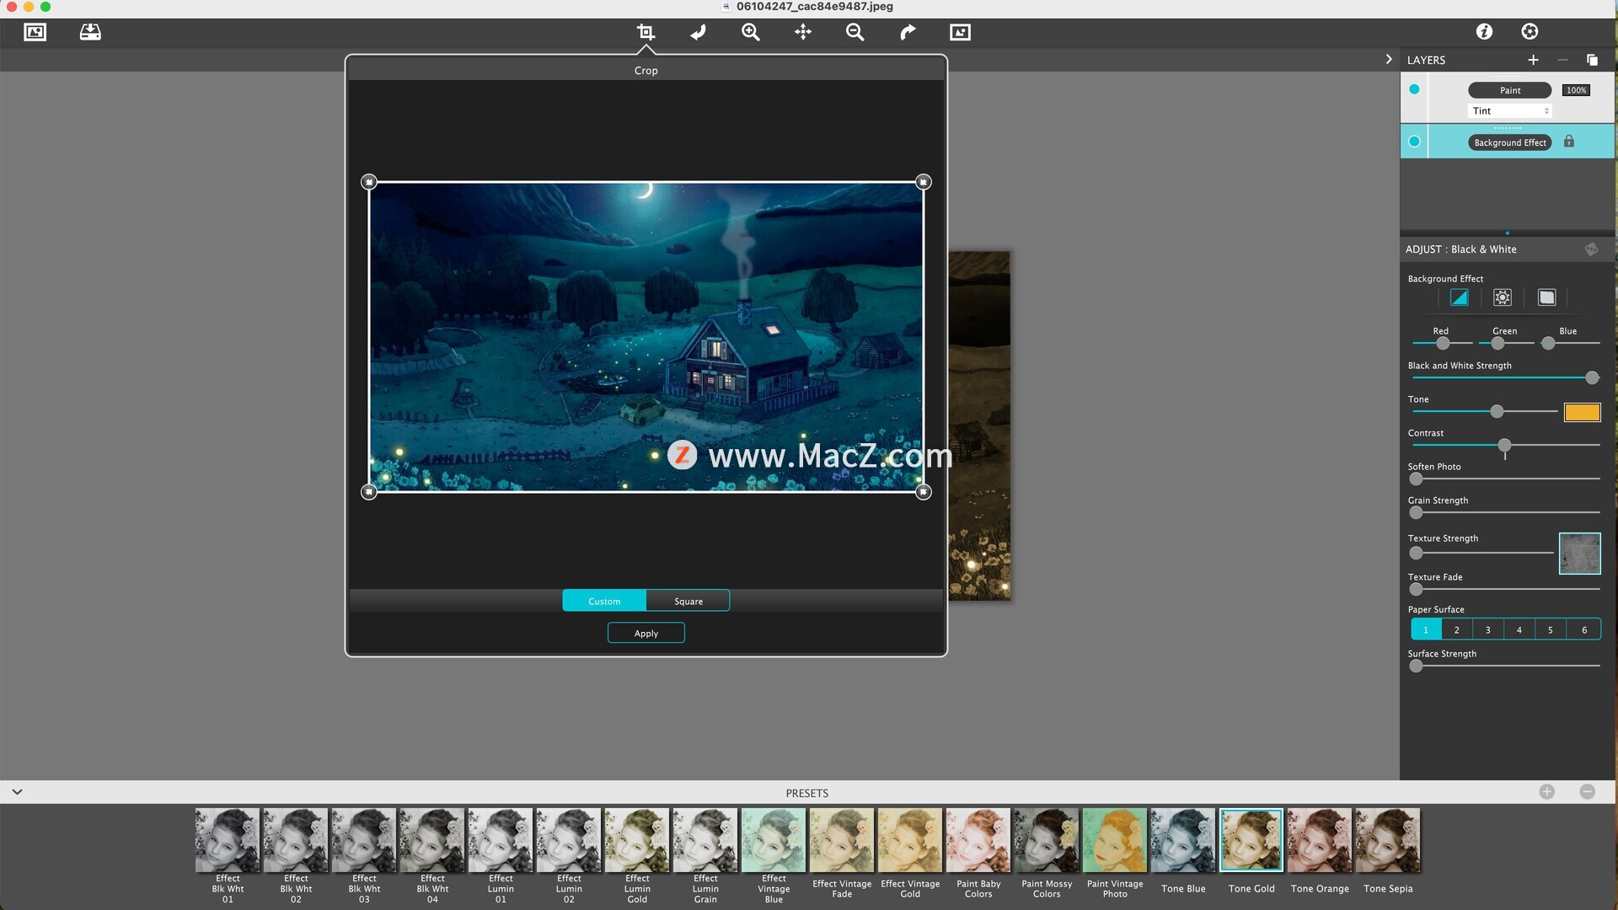The width and height of the screenshot is (1618, 910).
Task: Select Paper Surface option 5
Action: tap(1551, 629)
